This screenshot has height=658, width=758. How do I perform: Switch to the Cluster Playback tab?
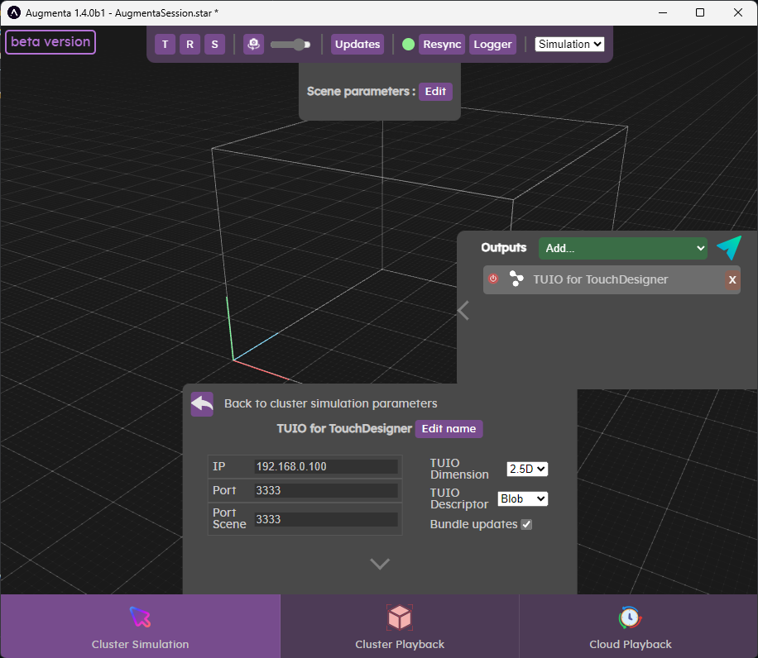(400, 626)
